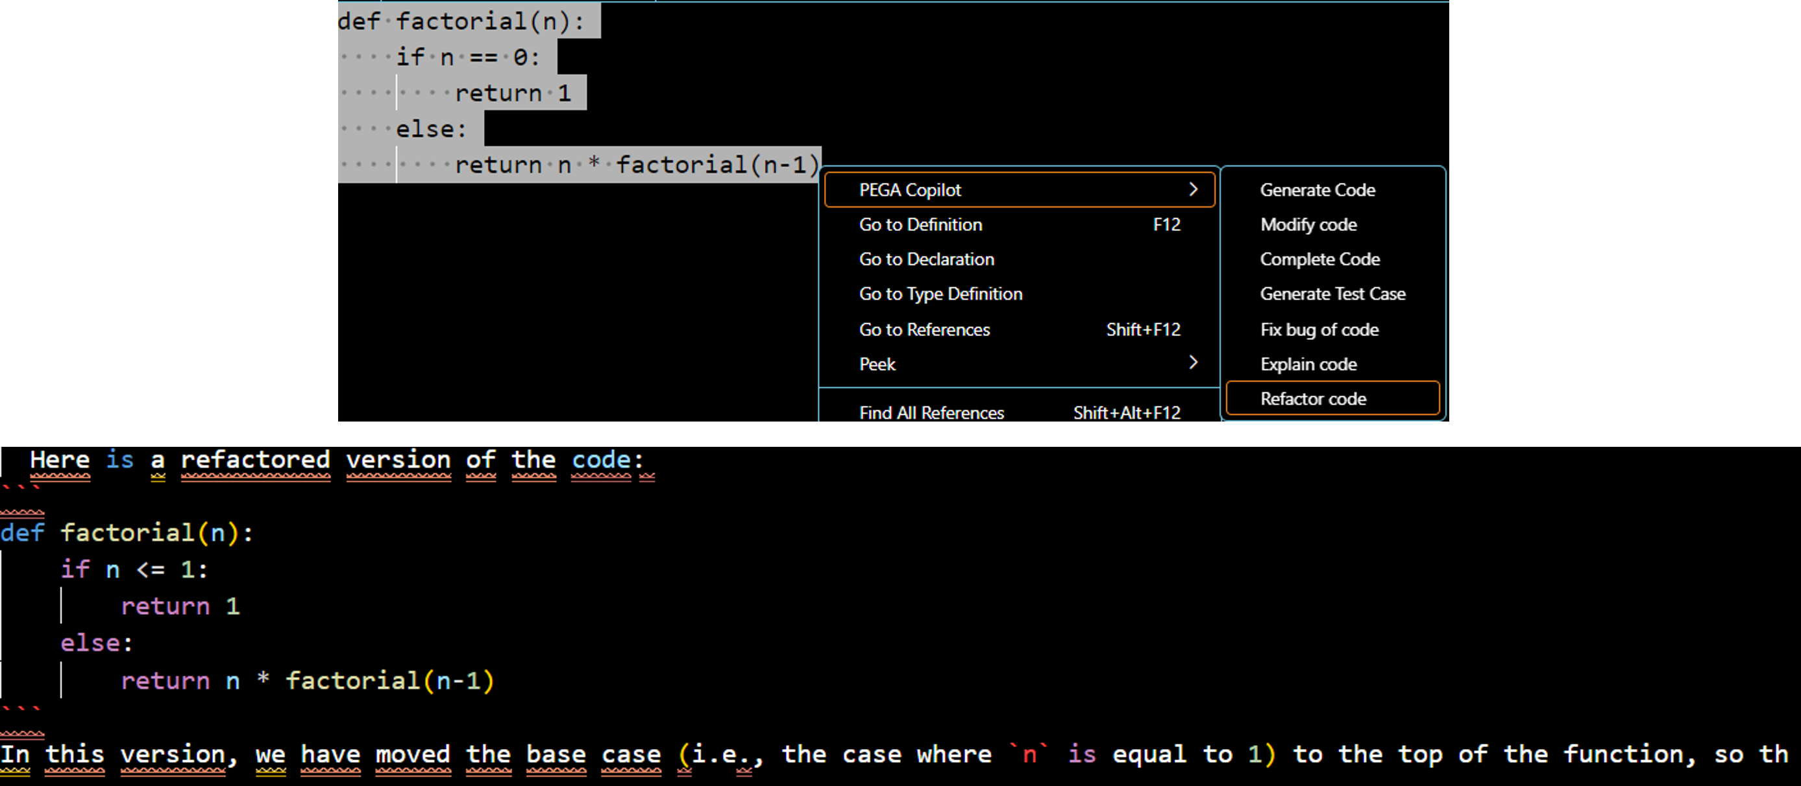The width and height of the screenshot is (1801, 786).
Task: Click the selected 'def factorial(n):' line
Action: [x=461, y=21]
